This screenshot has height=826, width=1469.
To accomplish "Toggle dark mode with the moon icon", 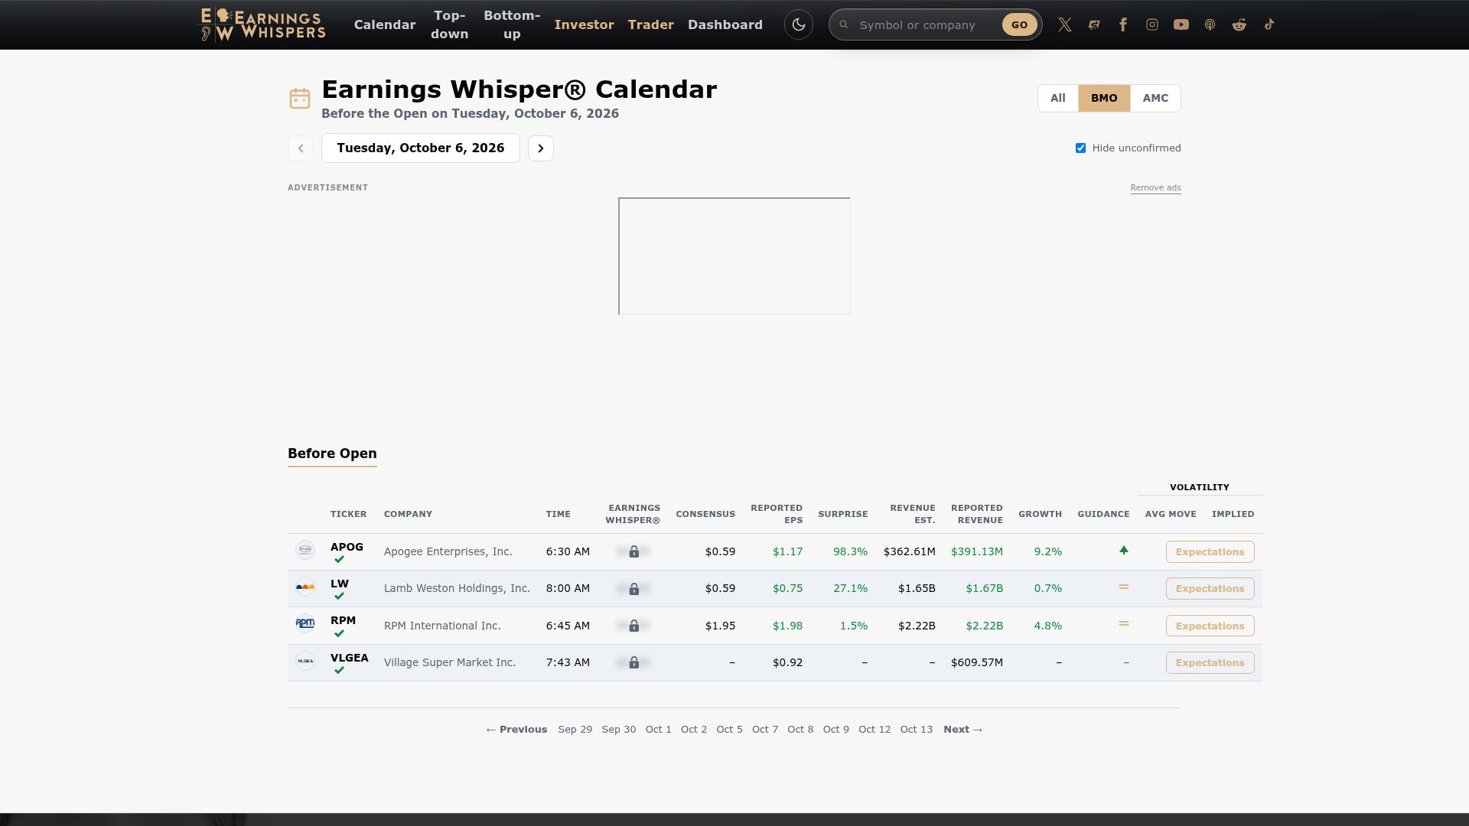I will click(x=799, y=24).
